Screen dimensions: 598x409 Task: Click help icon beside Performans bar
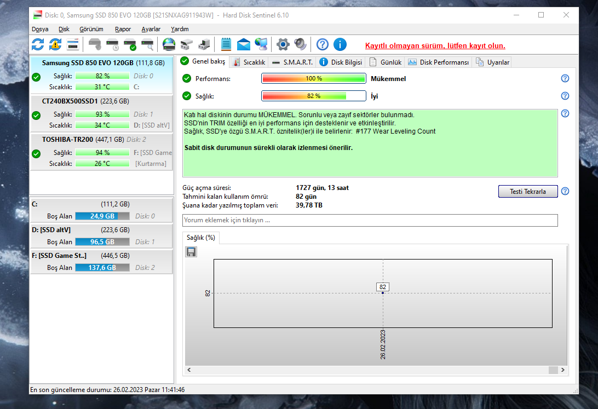coord(565,78)
